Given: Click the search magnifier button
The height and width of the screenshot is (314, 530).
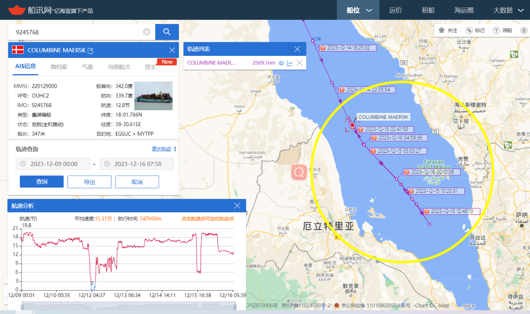Looking at the screenshot, I should click(167, 32).
